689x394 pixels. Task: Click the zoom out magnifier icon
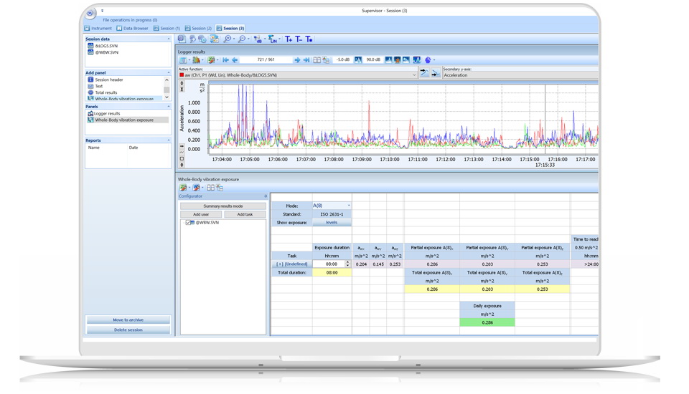242,39
